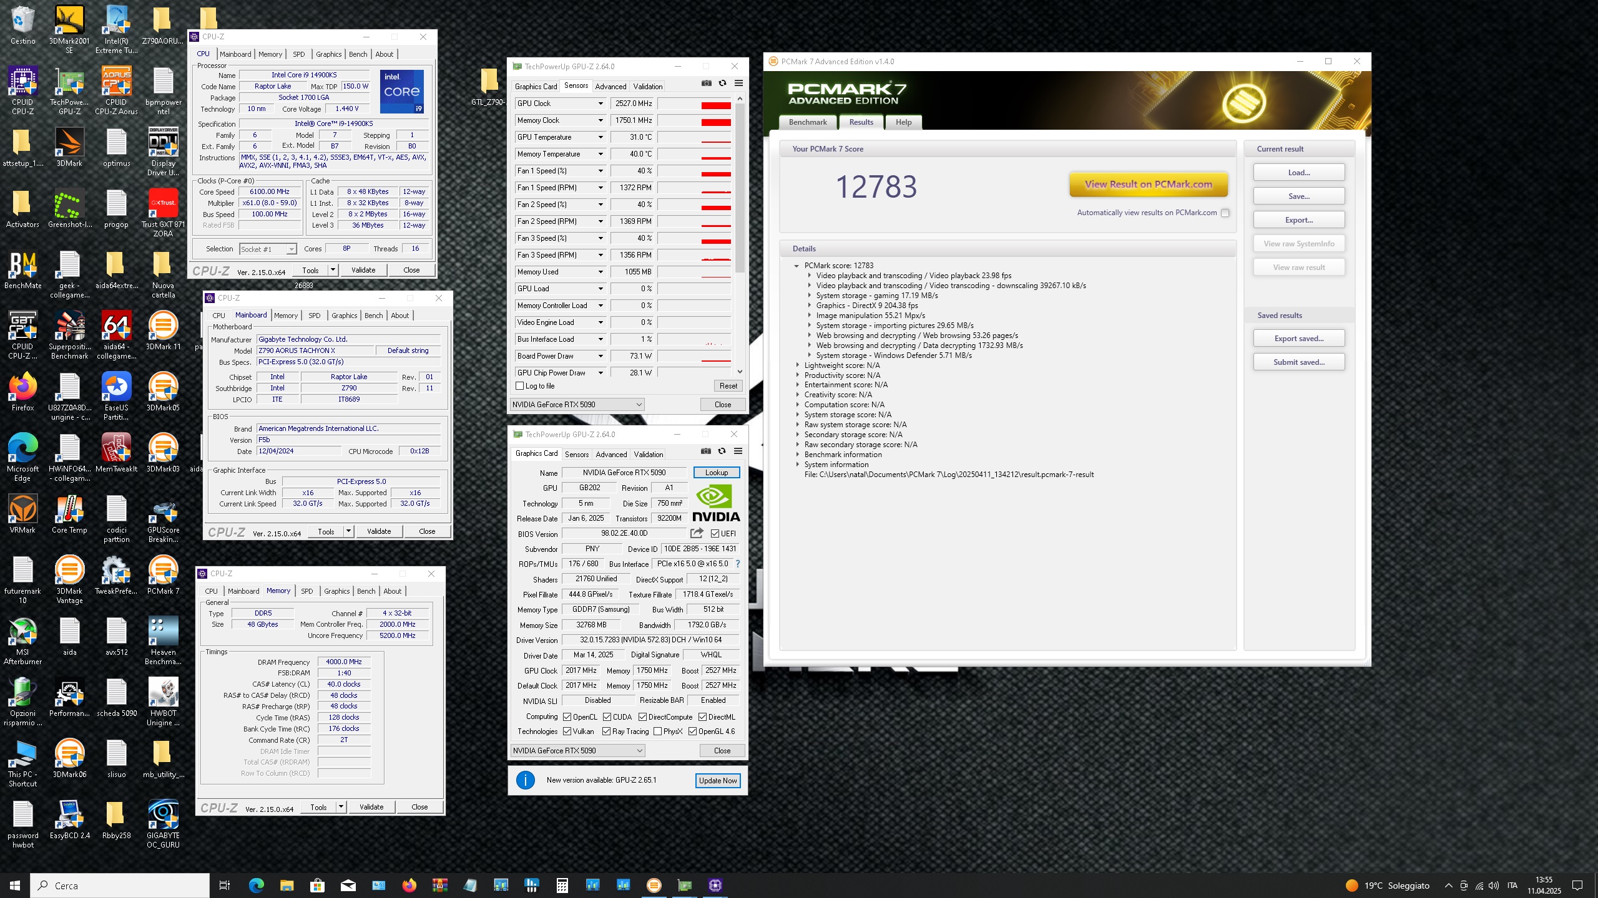The width and height of the screenshot is (1598, 898).
Task: Click the down arrow of GPU-Z Sensors scrollbar
Action: [x=740, y=372]
